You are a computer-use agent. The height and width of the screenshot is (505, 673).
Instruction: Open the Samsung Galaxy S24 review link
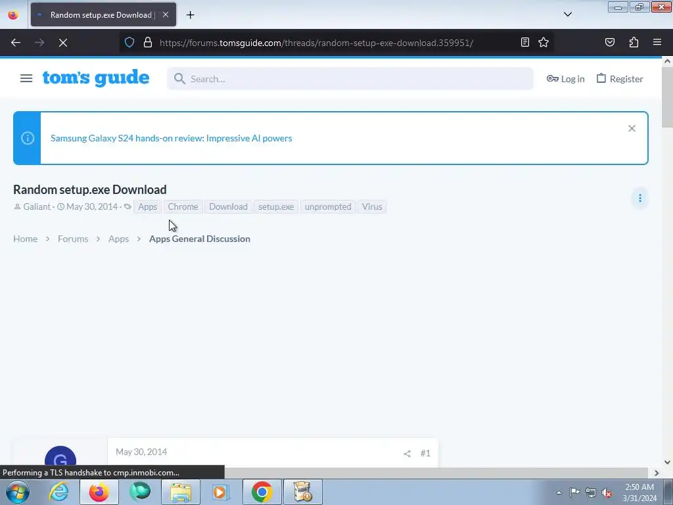click(172, 138)
